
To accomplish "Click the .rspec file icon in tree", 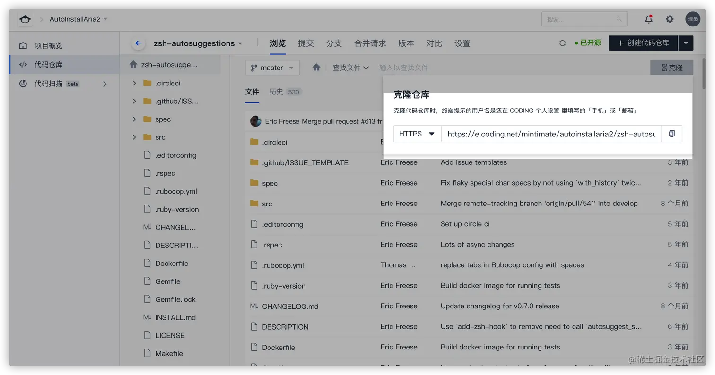I will pyautogui.click(x=147, y=173).
